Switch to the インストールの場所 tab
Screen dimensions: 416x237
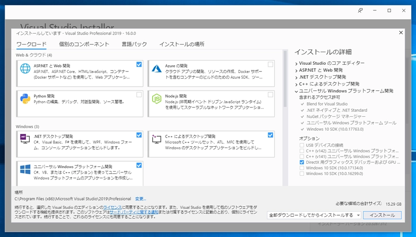click(x=182, y=44)
